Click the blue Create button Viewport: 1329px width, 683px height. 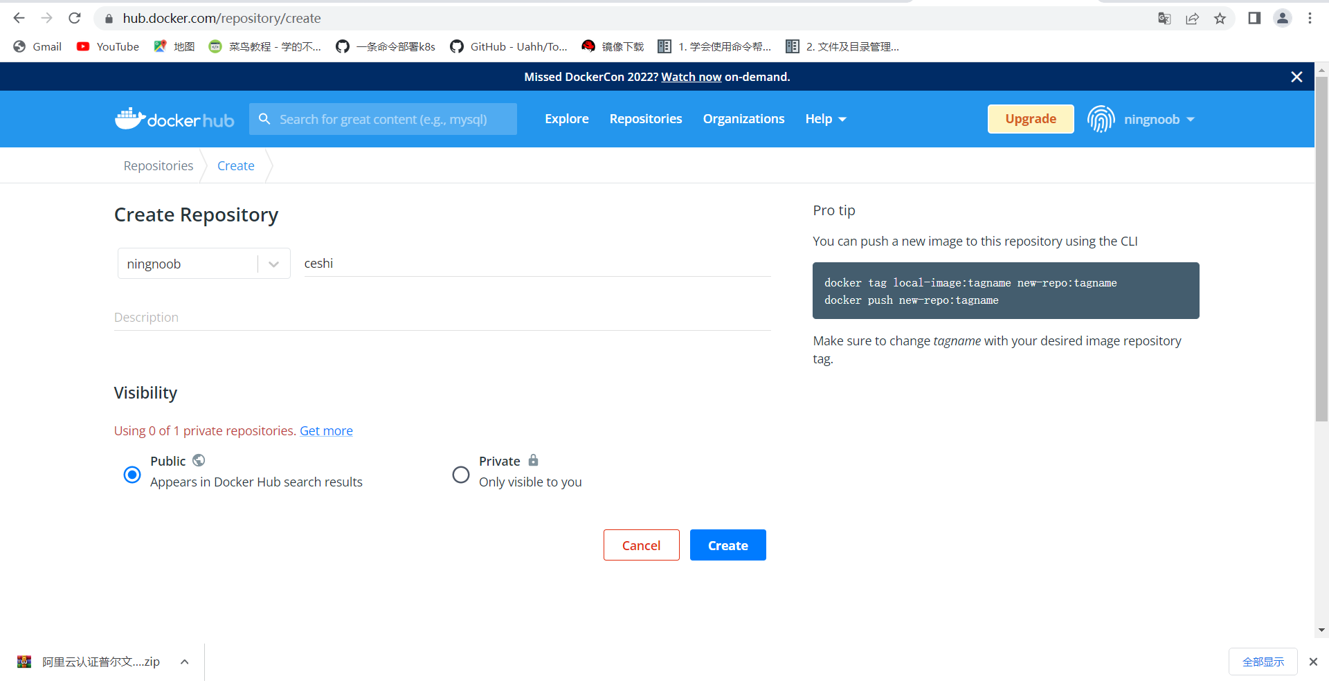[x=728, y=545]
